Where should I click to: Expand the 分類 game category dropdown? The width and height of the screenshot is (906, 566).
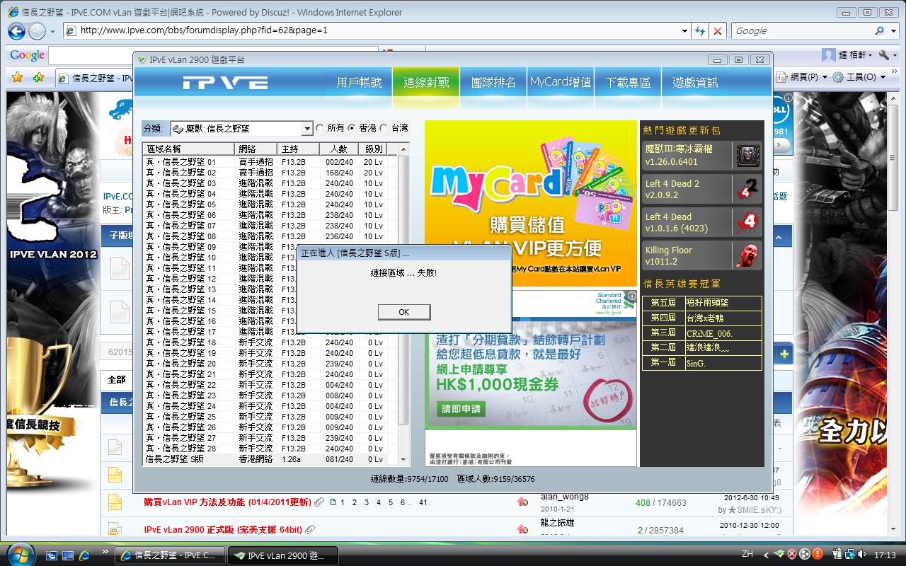(x=306, y=129)
